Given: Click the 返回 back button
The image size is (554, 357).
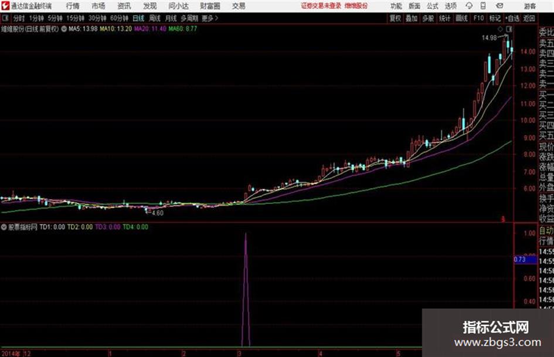Looking at the screenshot, I should (529, 18).
